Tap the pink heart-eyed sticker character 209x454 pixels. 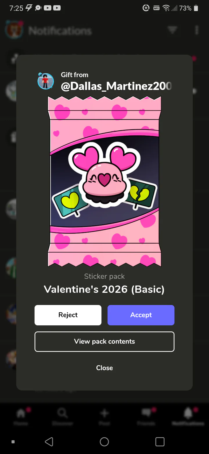click(x=105, y=174)
